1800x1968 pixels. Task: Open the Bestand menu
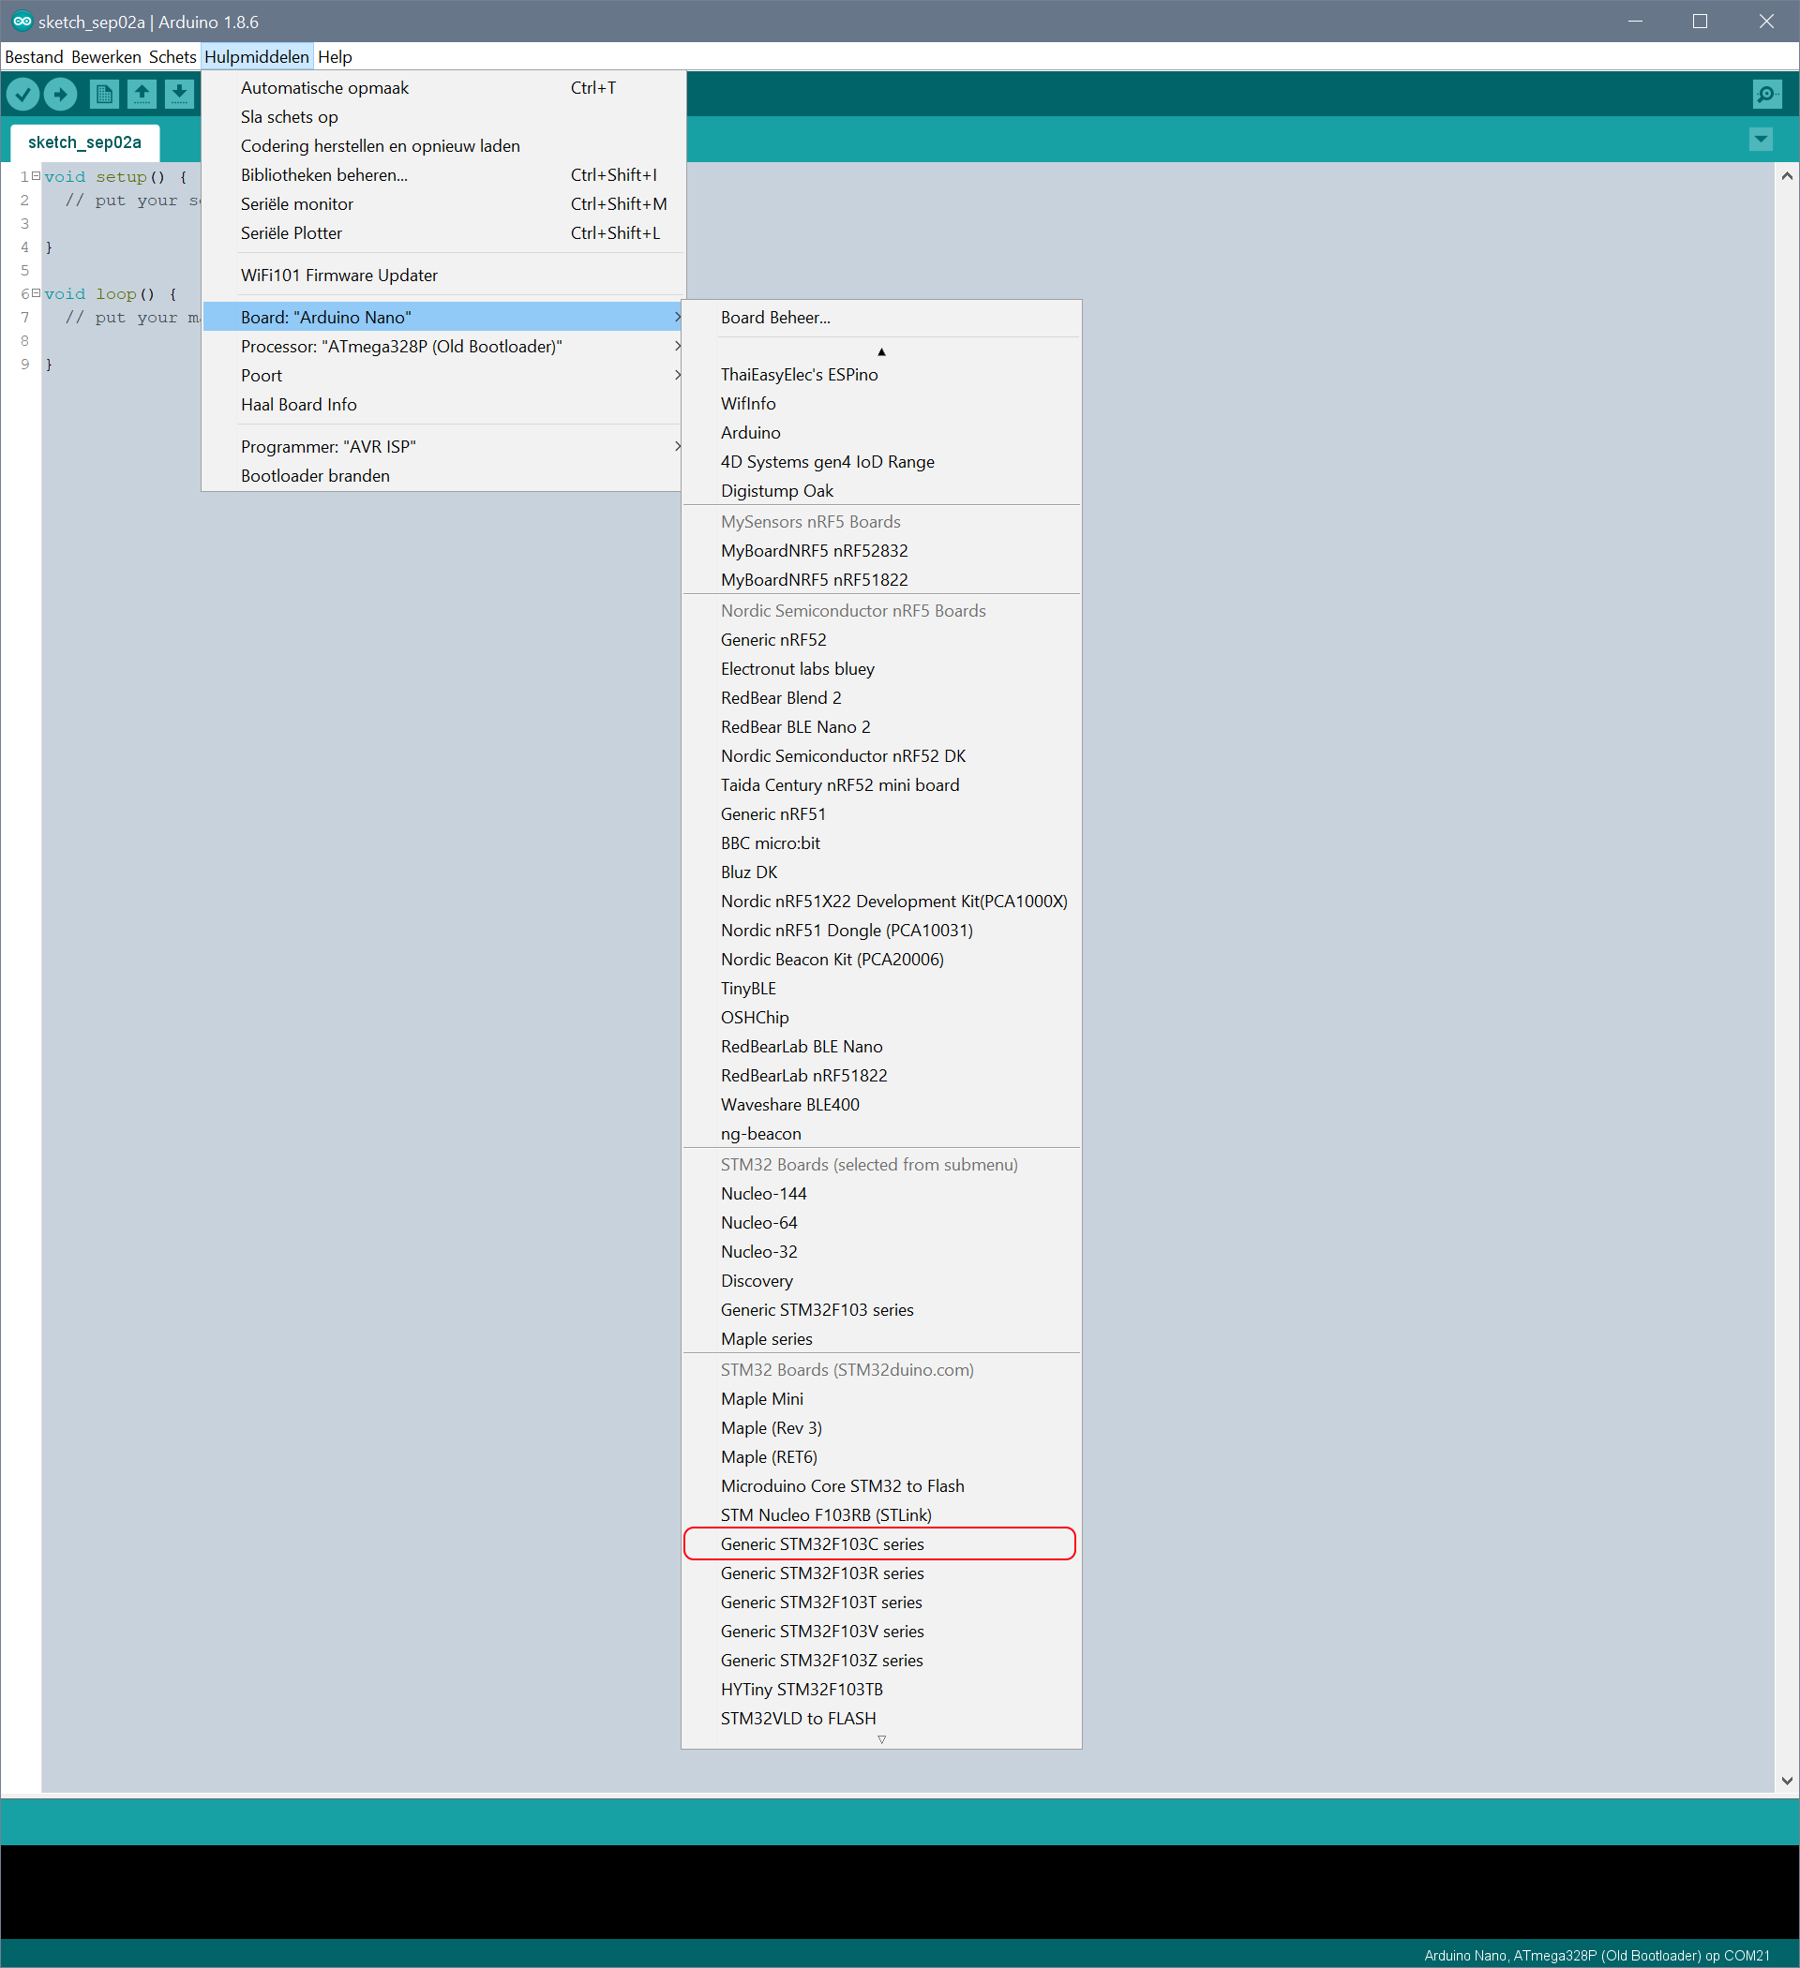pyautogui.click(x=33, y=56)
